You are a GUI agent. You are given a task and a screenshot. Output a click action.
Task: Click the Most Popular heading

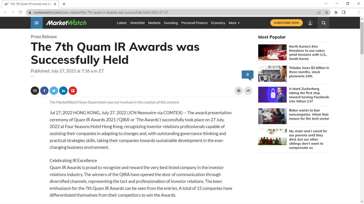click(272, 37)
